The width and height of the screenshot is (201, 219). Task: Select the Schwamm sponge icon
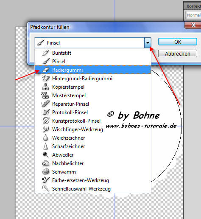pos(46,172)
